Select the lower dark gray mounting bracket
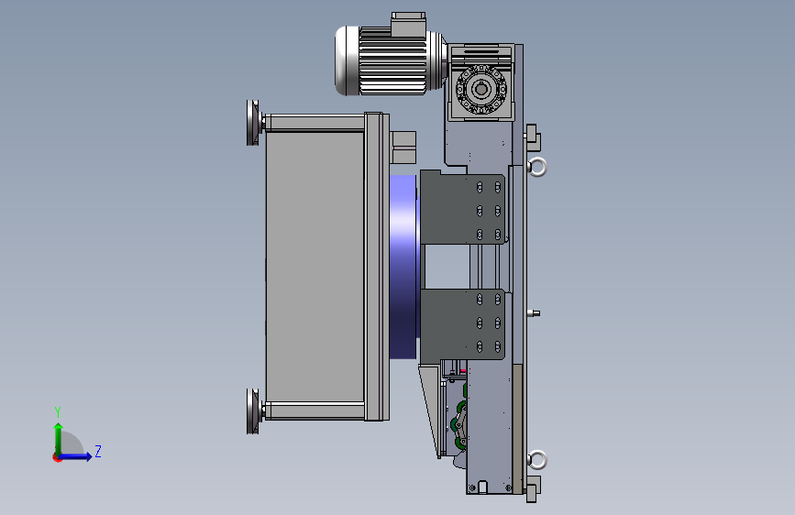 click(x=462, y=324)
